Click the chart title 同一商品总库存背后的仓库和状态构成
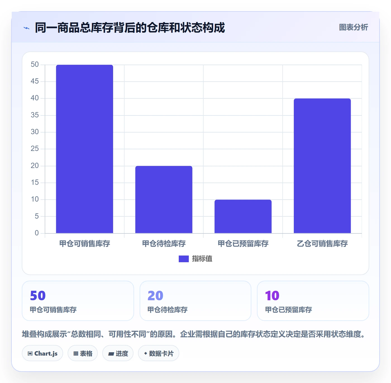The height and width of the screenshot is (383, 391). click(130, 28)
